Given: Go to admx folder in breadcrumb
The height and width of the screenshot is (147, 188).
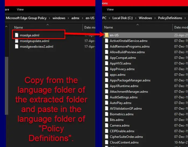Looking at the screenshot, I should (75, 18).
